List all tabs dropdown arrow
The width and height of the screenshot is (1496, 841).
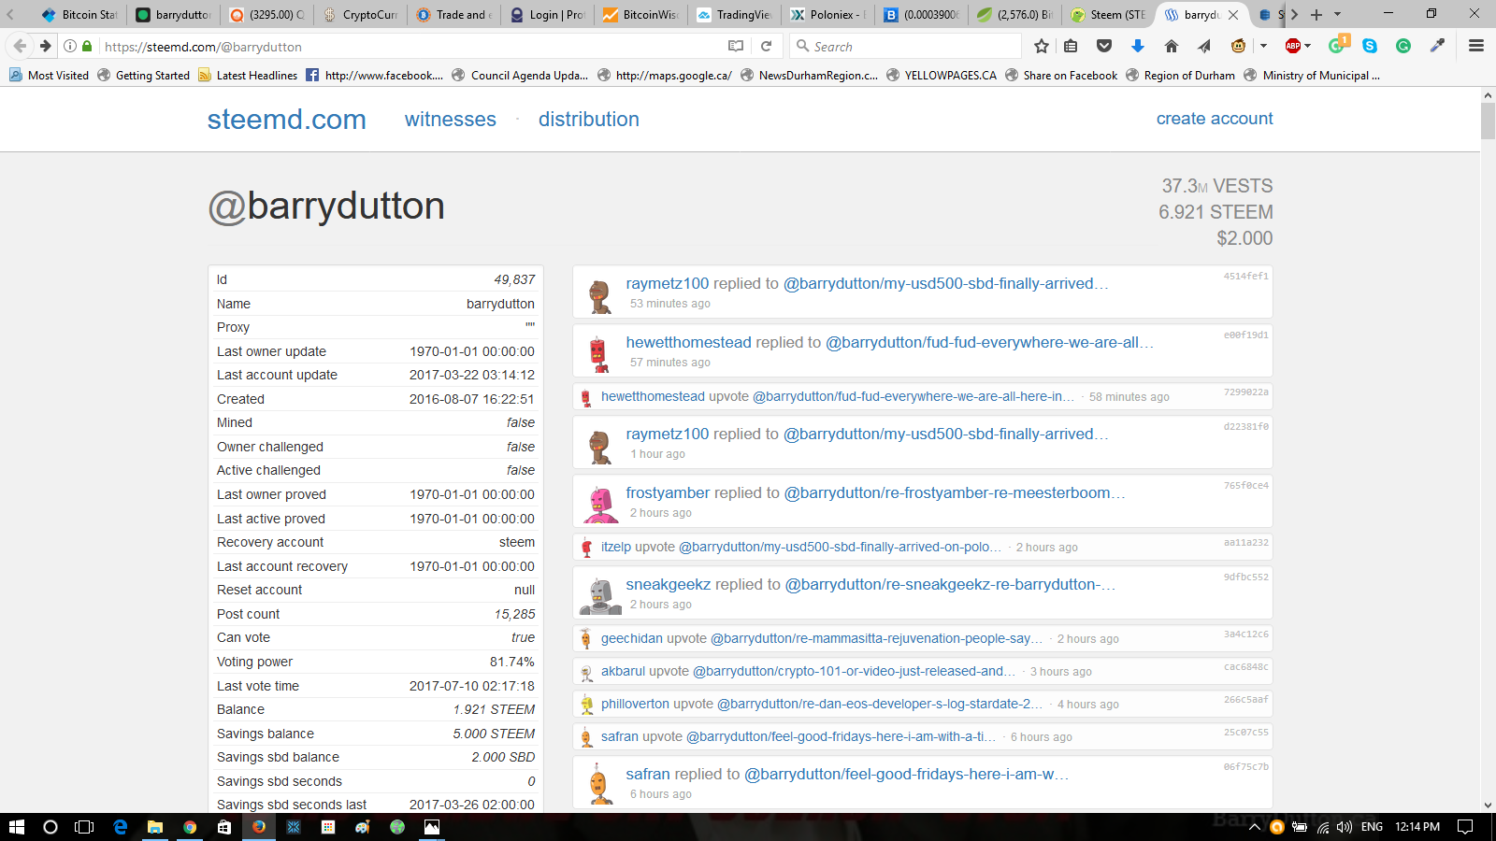pyautogui.click(x=1337, y=14)
